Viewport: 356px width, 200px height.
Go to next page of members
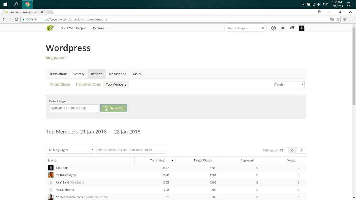301,150
